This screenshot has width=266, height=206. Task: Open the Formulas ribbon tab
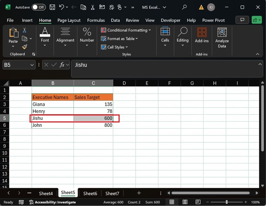click(x=96, y=20)
